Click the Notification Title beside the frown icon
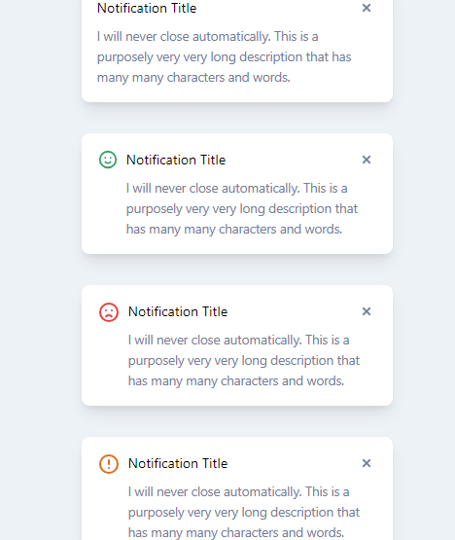This screenshot has height=540, width=455. [178, 312]
